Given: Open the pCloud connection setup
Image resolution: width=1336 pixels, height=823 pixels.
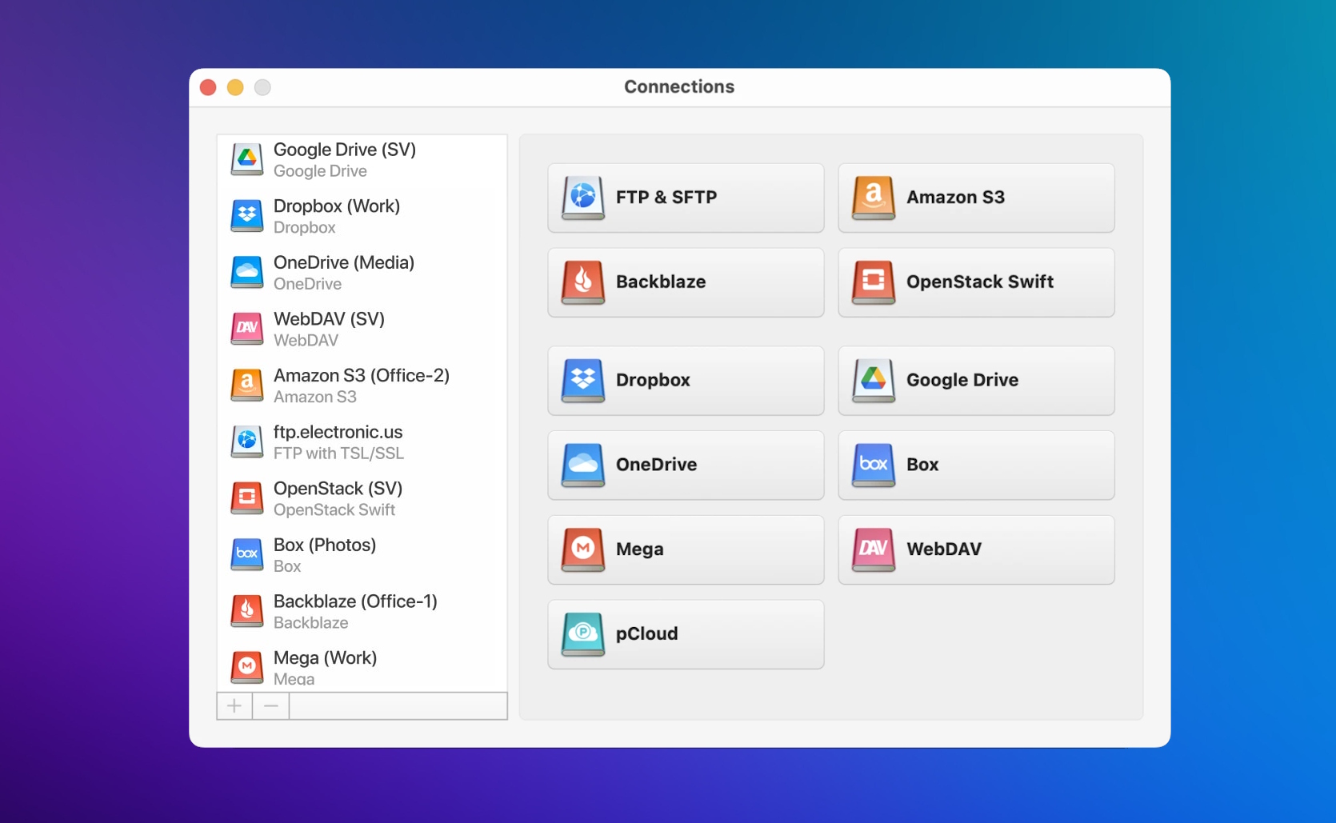Looking at the screenshot, I should [685, 633].
